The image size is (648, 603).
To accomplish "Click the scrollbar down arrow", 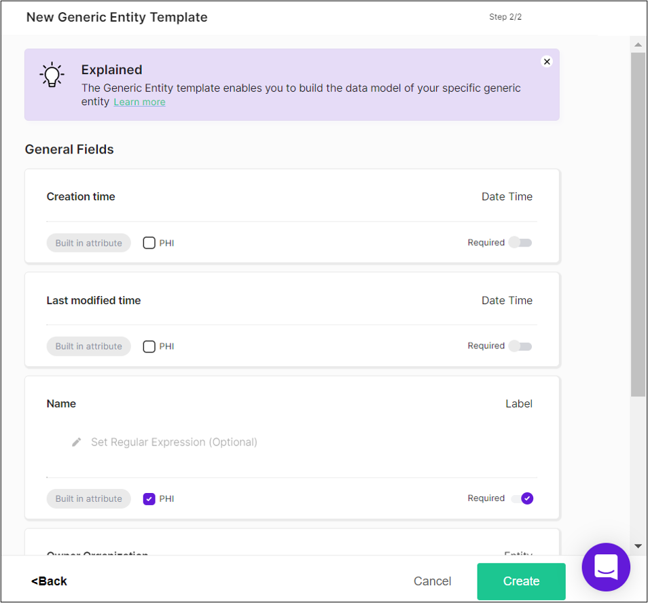I will pyautogui.click(x=638, y=546).
